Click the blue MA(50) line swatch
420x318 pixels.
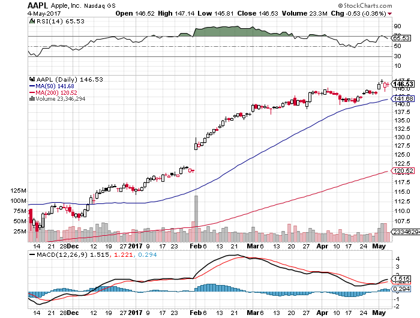pos(32,86)
